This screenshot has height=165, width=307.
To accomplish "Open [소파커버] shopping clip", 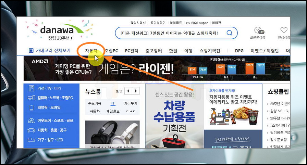I will point(280,125).
